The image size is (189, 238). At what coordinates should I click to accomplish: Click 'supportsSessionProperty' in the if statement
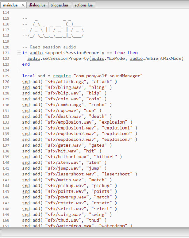(75, 53)
